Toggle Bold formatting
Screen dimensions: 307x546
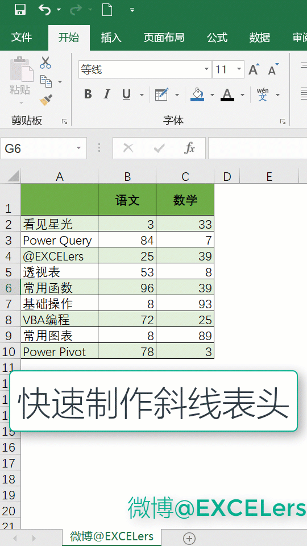point(88,94)
